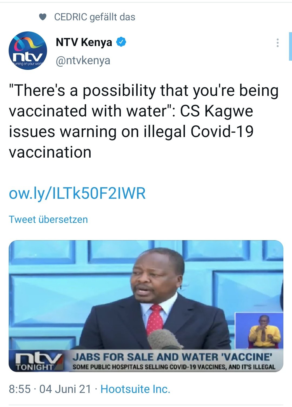Open the CS Kagwe video thumbnail

(146, 306)
